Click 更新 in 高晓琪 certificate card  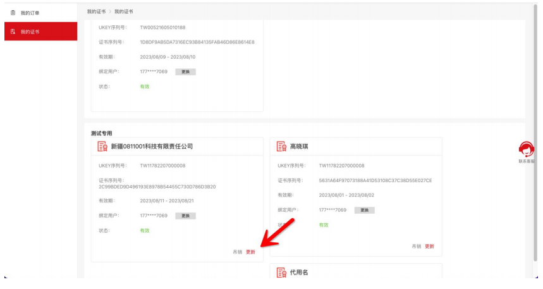pyautogui.click(x=430, y=246)
